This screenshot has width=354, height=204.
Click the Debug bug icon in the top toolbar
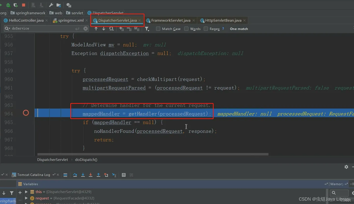[8, 5]
